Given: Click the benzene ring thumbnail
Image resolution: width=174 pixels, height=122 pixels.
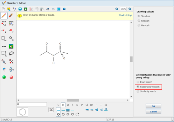Looking at the screenshot, I should point(22,112).
